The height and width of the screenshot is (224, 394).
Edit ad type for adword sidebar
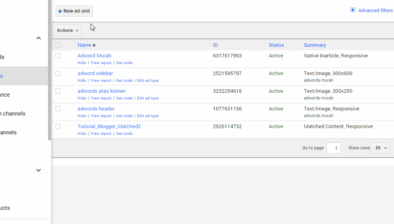148,81
